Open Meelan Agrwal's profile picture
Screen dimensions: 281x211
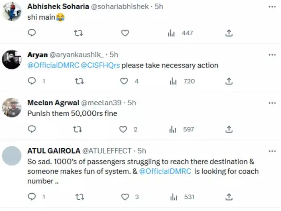pos(12,107)
